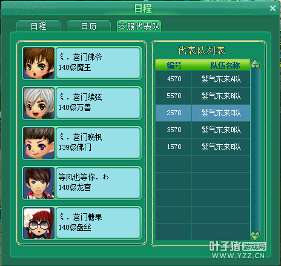Click the brown-haired 魔王 character avatar
This screenshot has height=266, width=281.
[x=39, y=63]
